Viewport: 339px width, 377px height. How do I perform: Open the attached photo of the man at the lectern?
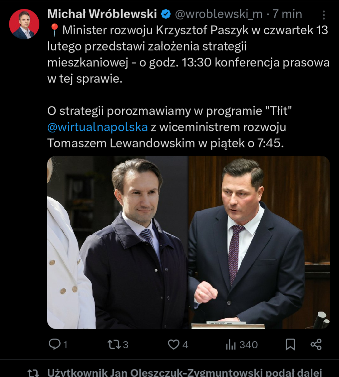[259, 242]
